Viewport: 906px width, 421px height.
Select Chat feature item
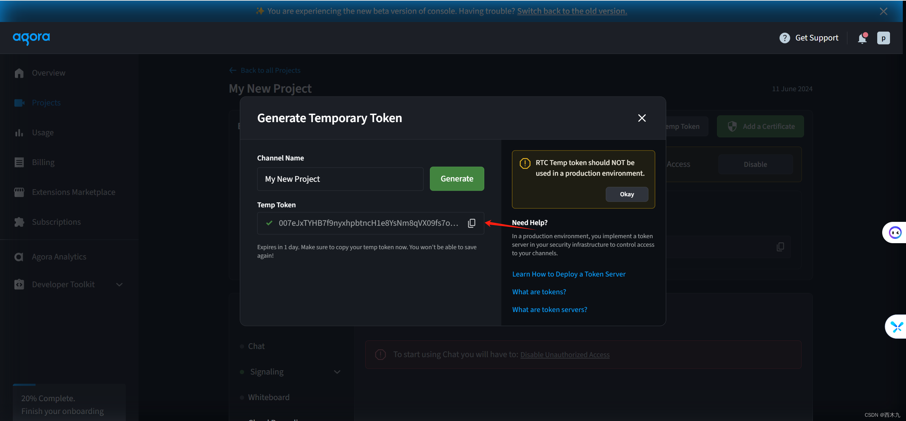tap(256, 346)
